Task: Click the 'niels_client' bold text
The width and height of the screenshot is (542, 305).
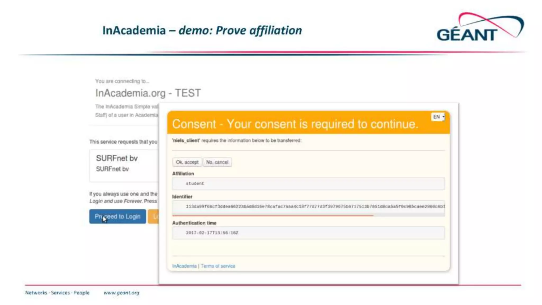Action: [186, 141]
